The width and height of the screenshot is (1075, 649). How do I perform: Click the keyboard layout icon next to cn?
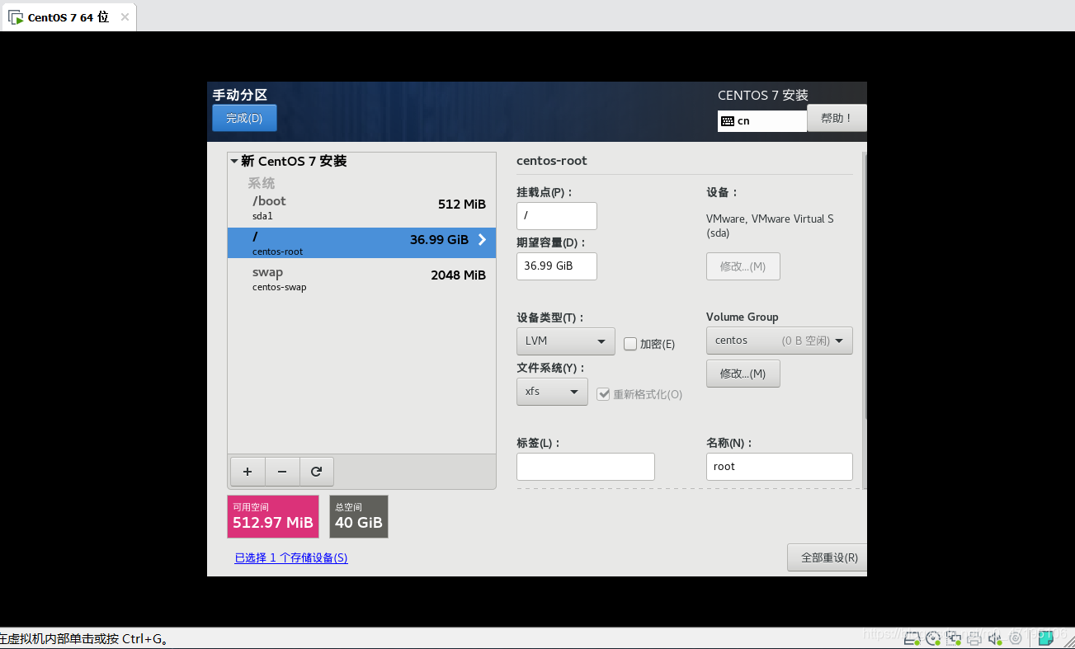pos(727,121)
